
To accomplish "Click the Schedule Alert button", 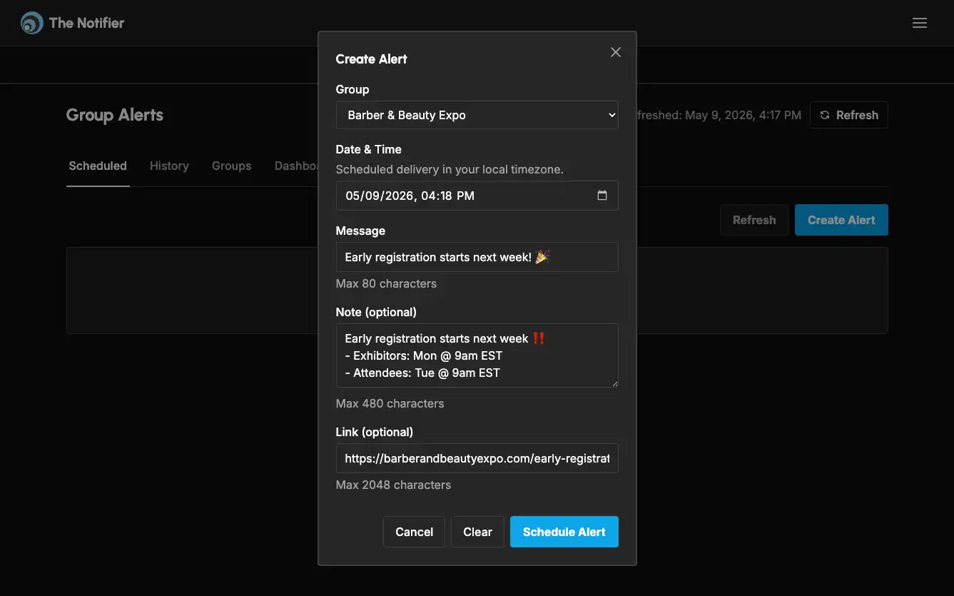I will pos(564,532).
